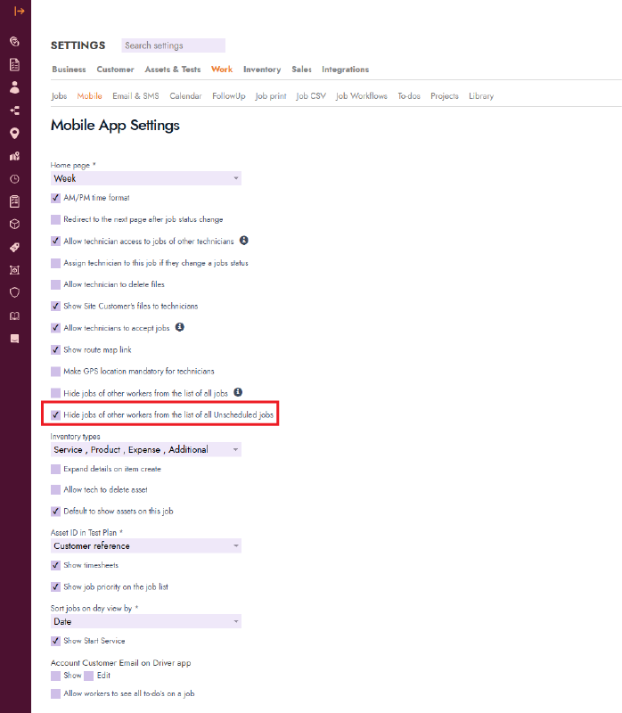Open the chat message icon in sidebar
622x713 pixels.
coord(14,339)
